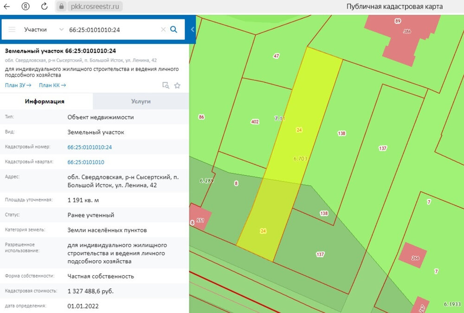Open the Yandex home button
The image size is (464, 313).
pos(26,6)
